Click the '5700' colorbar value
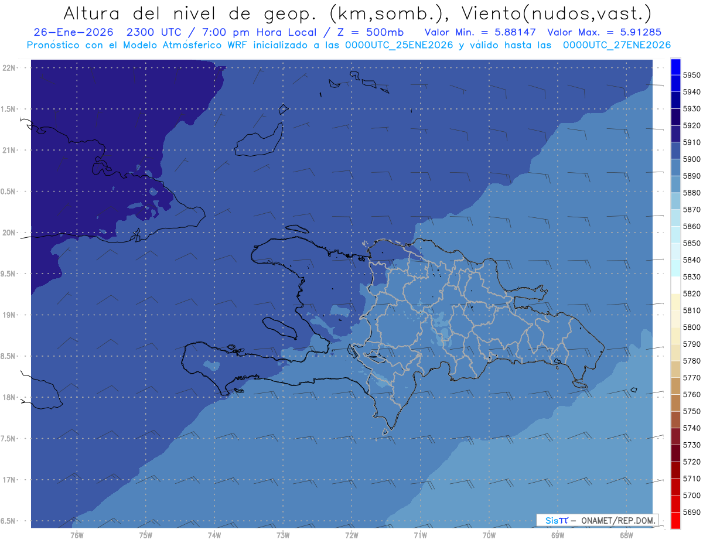 (x=691, y=495)
